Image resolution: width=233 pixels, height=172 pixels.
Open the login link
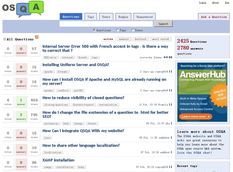coord(202,2)
